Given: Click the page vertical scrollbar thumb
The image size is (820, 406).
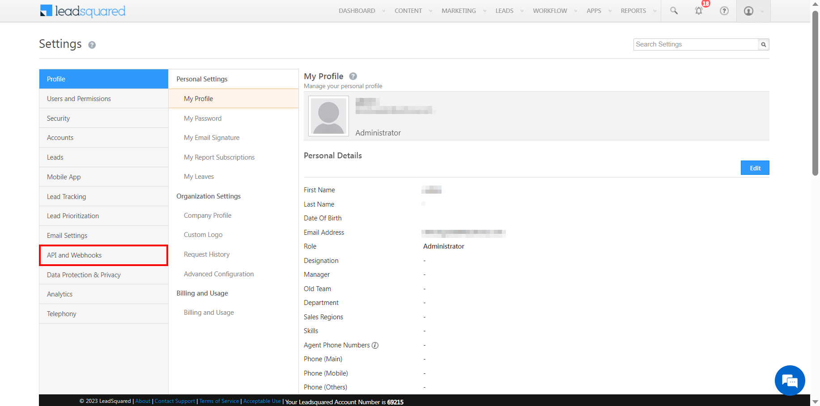Looking at the screenshot, I should point(815,94).
